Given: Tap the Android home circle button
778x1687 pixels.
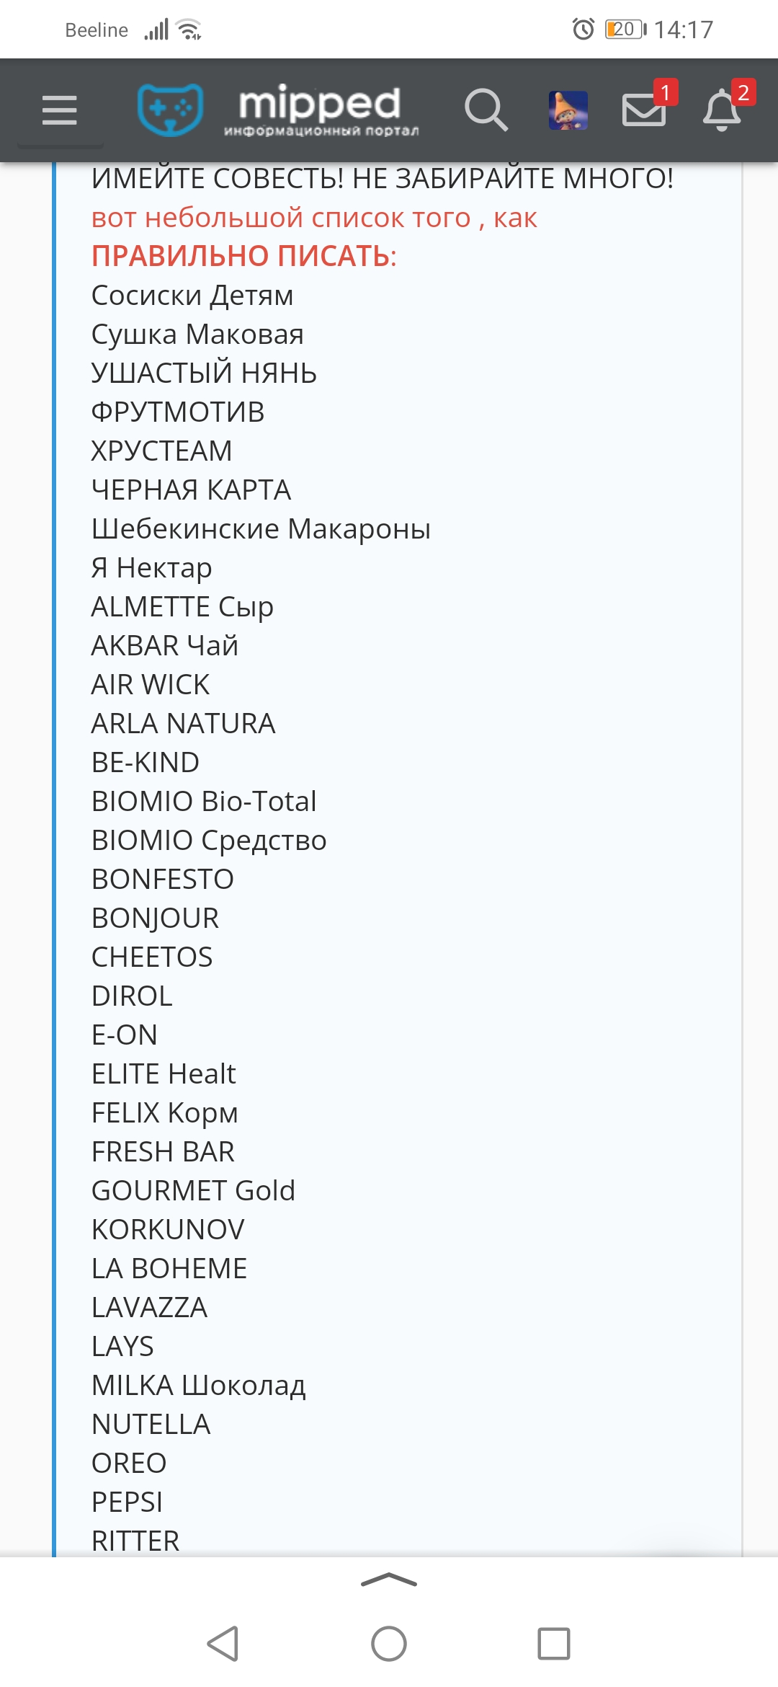Looking at the screenshot, I should coord(389,1644).
